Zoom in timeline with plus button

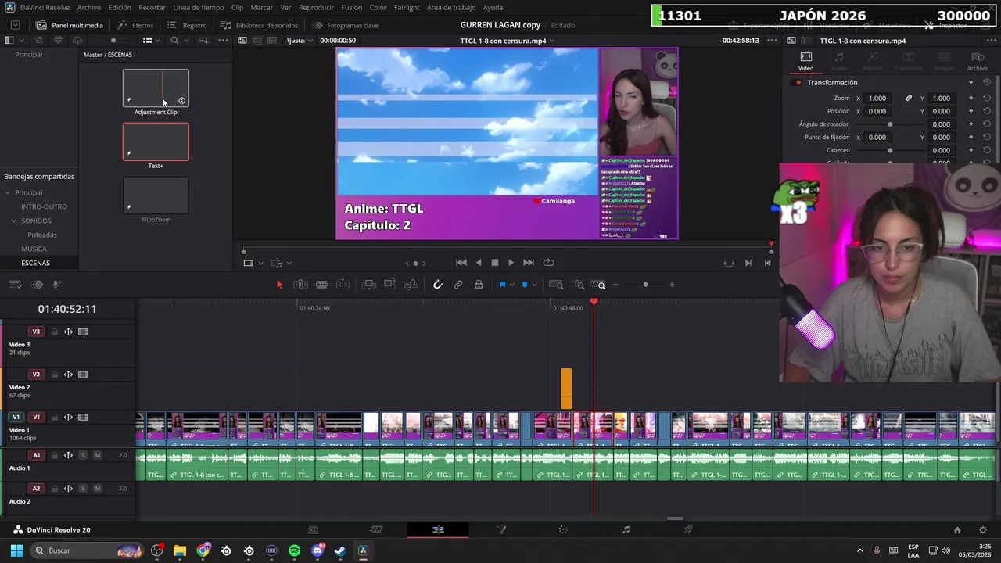pyautogui.click(x=672, y=285)
